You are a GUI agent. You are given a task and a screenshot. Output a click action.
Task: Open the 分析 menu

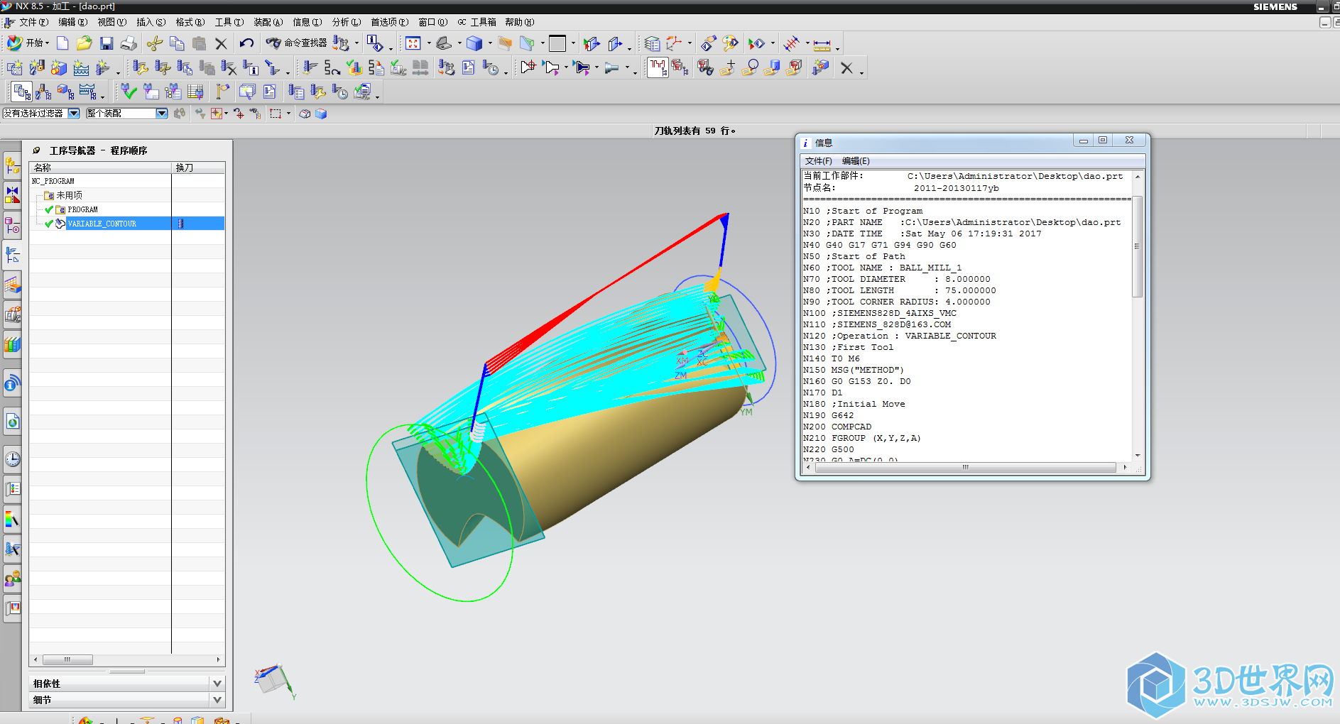pyautogui.click(x=346, y=22)
